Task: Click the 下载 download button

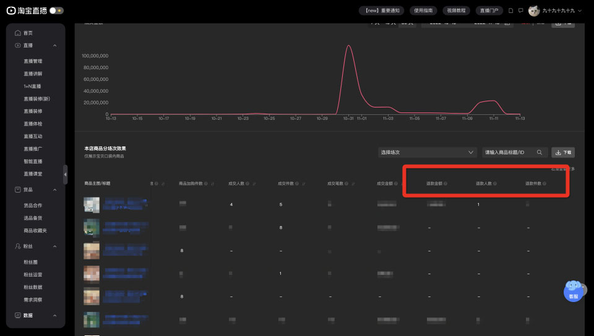Action: (563, 153)
